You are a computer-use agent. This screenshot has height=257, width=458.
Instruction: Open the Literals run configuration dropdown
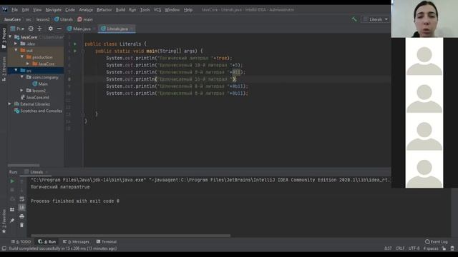[x=376, y=19]
